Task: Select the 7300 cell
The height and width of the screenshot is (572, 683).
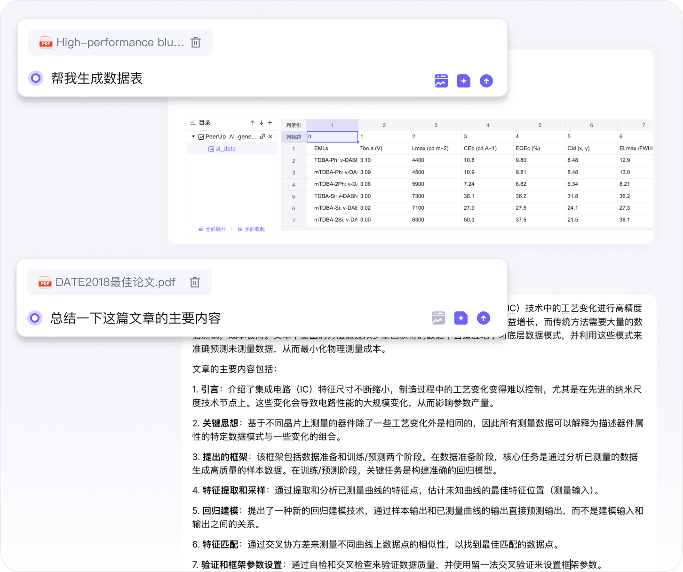Action: 436,196
